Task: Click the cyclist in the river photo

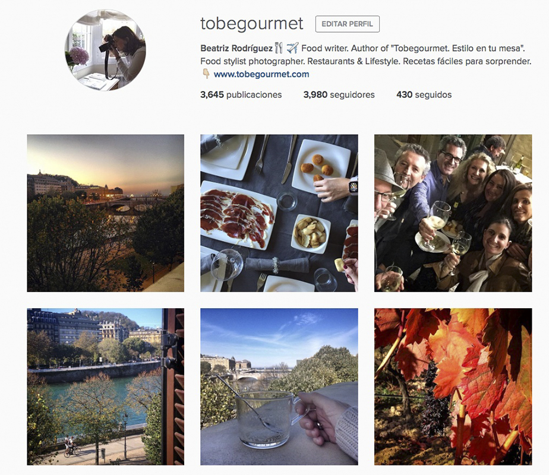Action: coord(69,445)
